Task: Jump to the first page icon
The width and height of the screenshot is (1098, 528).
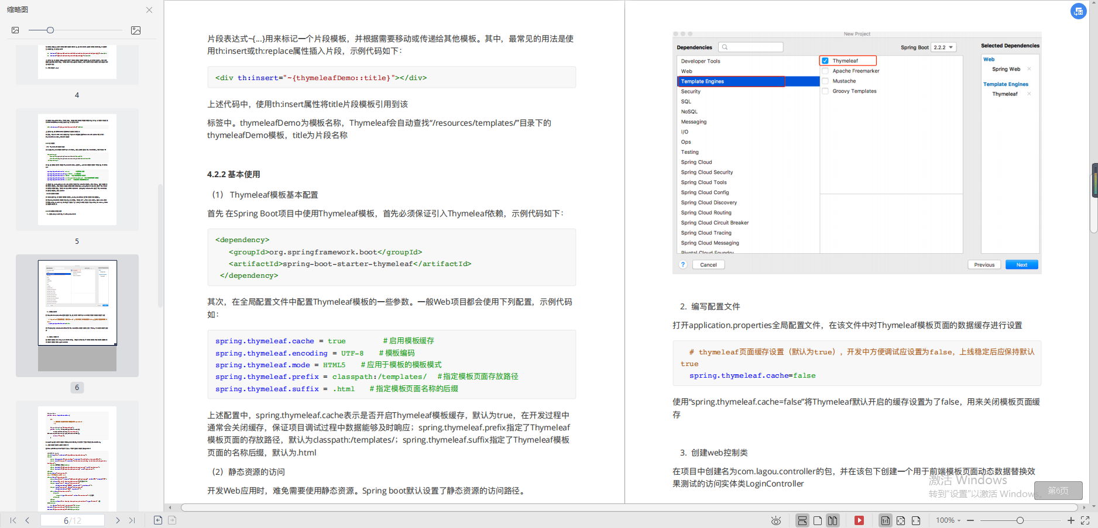Action: tap(13, 520)
